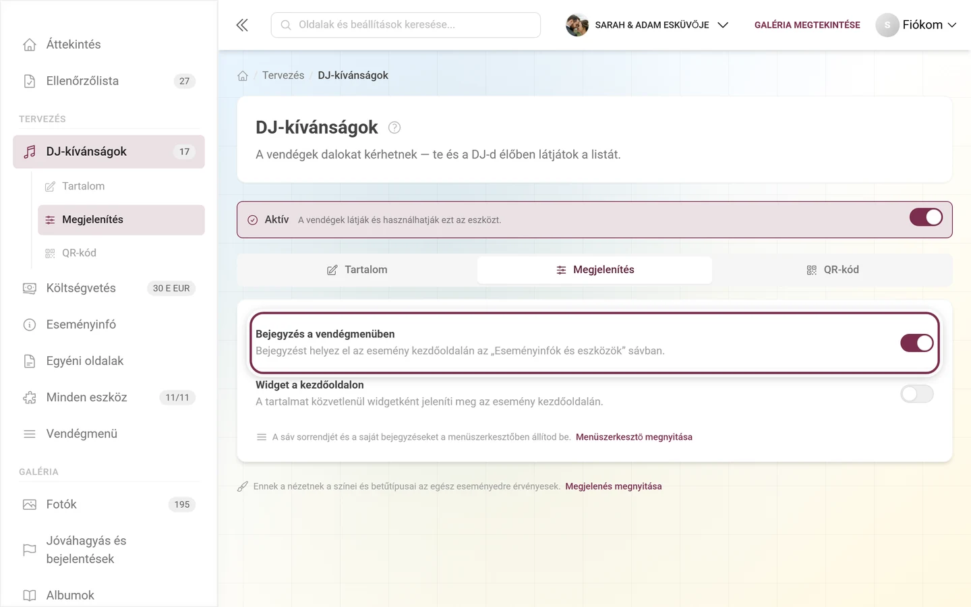Select the Megjelenítés tab
Image resolution: width=971 pixels, height=607 pixels.
595,270
